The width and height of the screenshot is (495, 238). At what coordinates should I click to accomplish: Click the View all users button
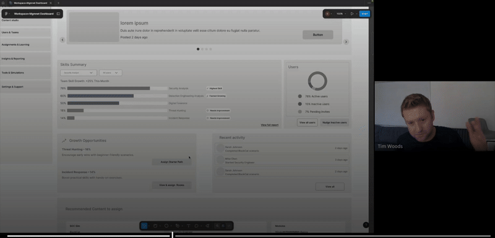[307, 123]
